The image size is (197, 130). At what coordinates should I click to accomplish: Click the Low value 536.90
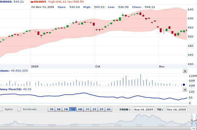pos(123,7)
